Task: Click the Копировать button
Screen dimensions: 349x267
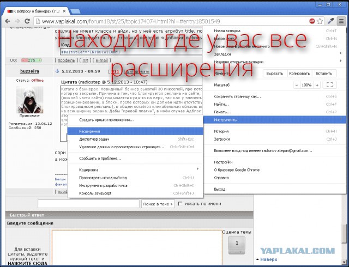Action: tap(299, 73)
